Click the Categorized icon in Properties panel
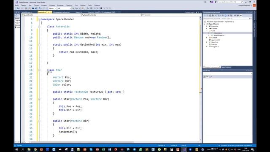 [205, 76]
